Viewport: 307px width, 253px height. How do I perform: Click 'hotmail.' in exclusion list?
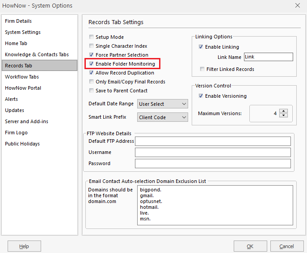tap(149, 207)
